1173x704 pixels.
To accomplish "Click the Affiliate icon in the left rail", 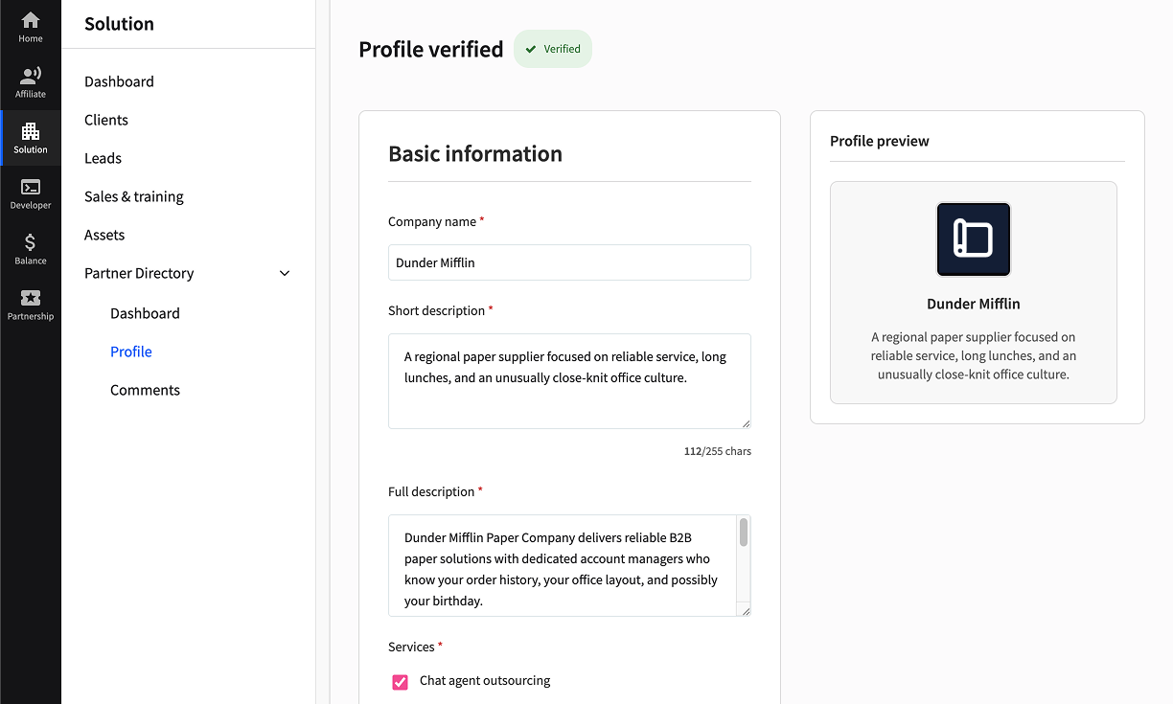I will pos(31,77).
